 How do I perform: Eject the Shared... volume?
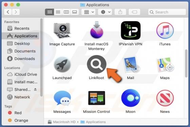[35, 90]
